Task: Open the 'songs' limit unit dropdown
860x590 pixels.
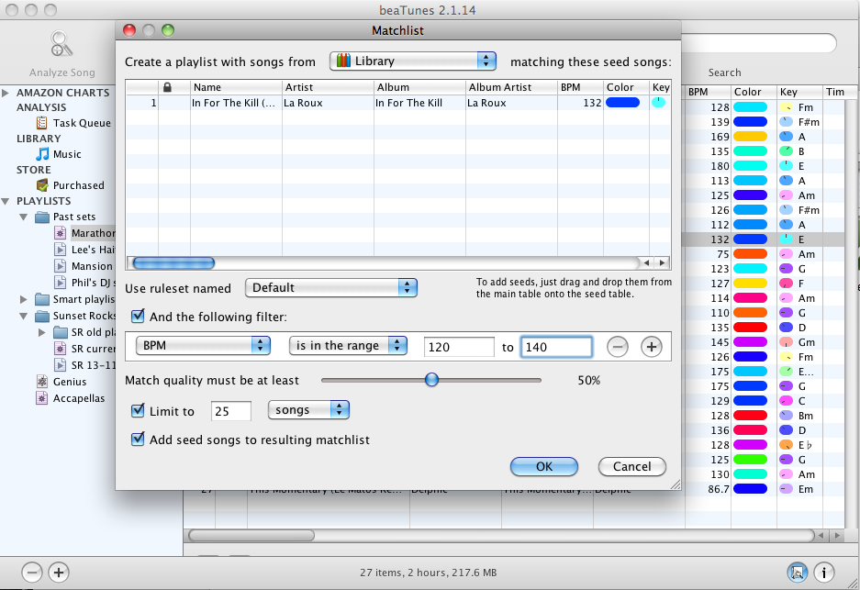Action: pos(308,410)
